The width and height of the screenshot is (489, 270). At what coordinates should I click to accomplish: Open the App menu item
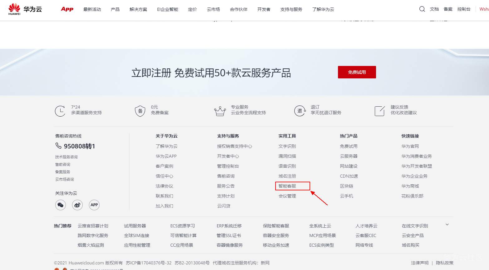coord(67,9)
